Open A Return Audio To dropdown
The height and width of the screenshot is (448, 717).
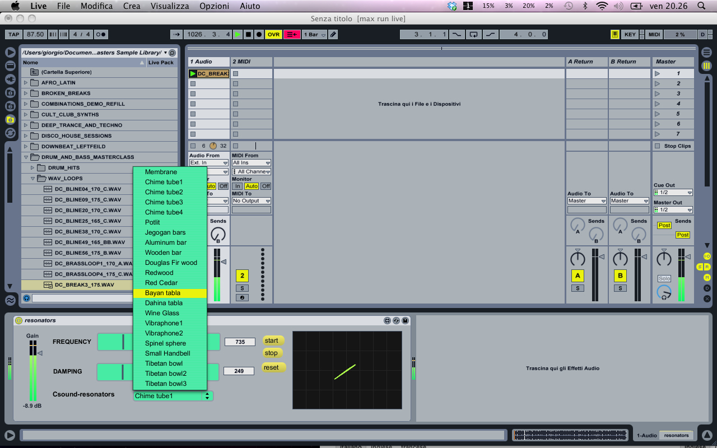click(587, 200)
